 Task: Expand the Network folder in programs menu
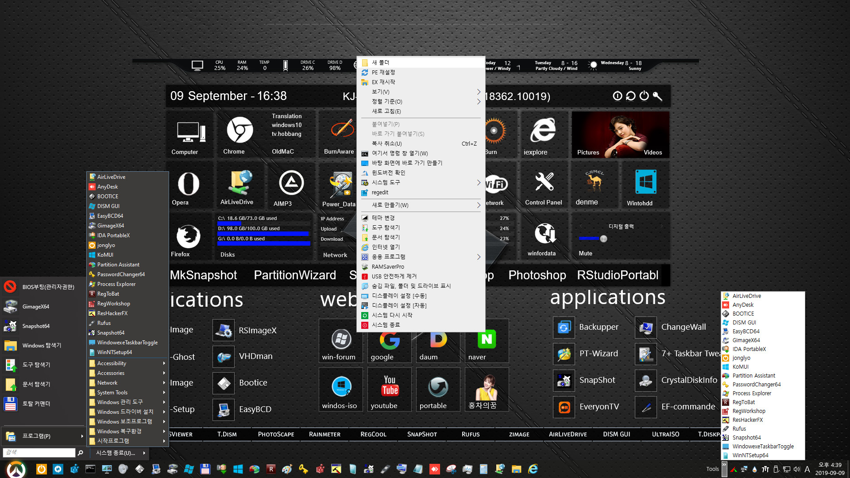[x=127, y=383]
